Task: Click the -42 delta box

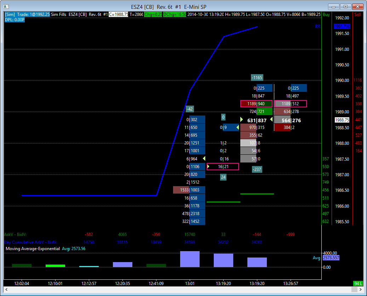Action: [x=190, y=109]
